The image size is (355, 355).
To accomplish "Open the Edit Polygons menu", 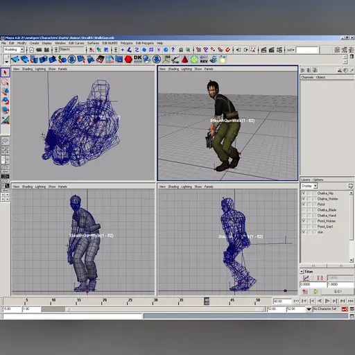I will (145, 43).
